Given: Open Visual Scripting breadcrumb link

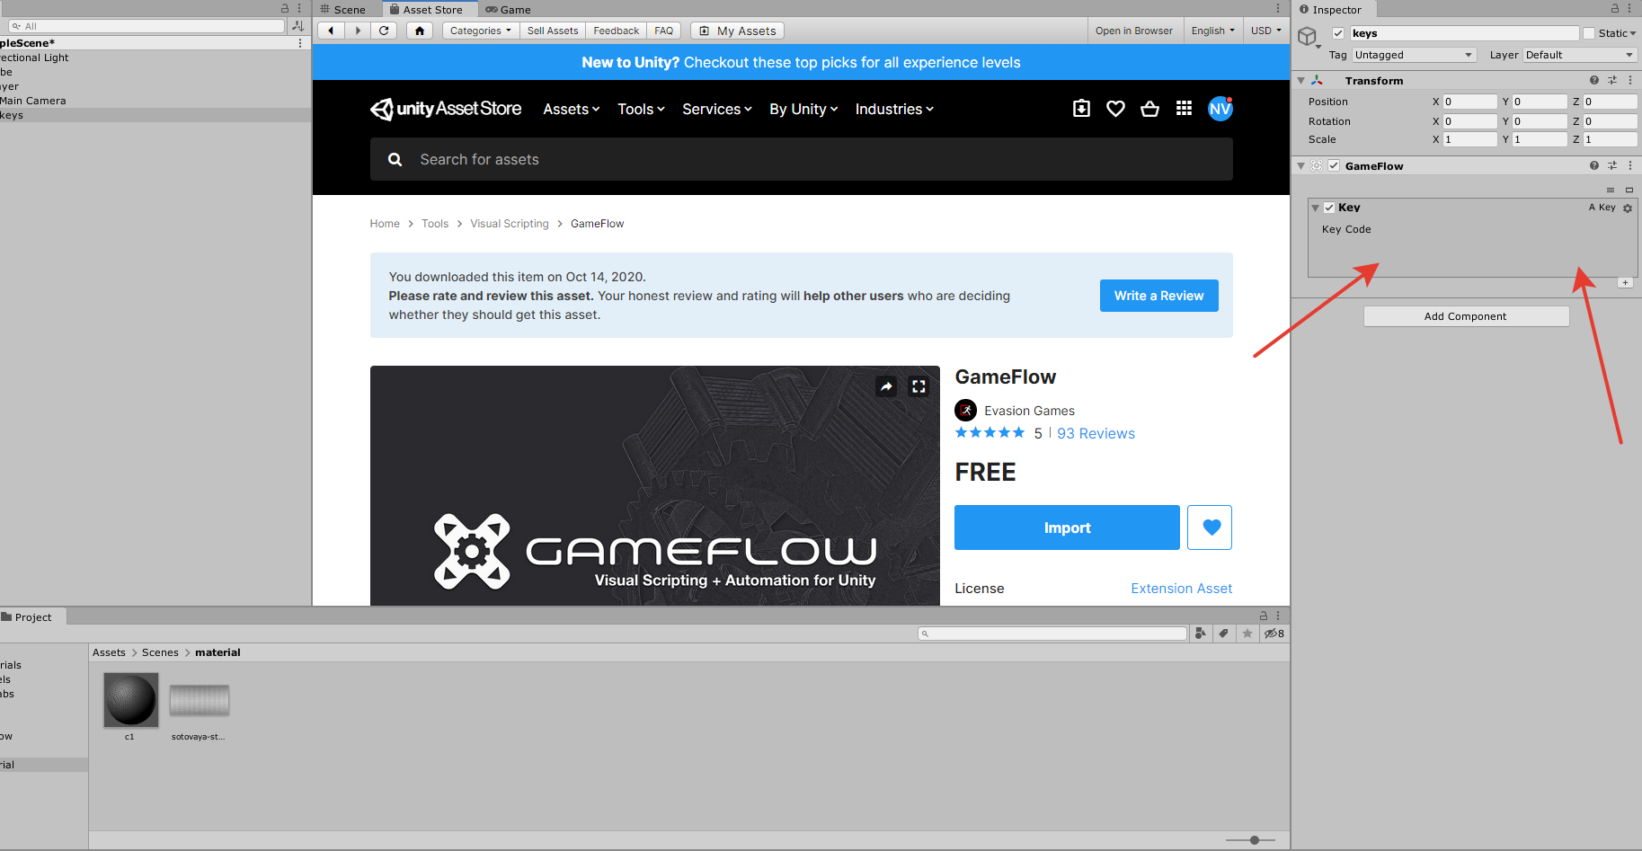Looking at the screenshot, I should [x=509, y=224].
